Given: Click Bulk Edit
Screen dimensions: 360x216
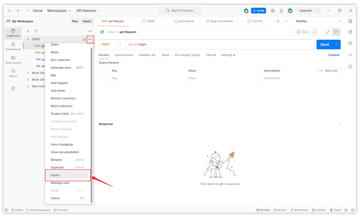Looking at the screenshot, I should click(x=331, y=71).
